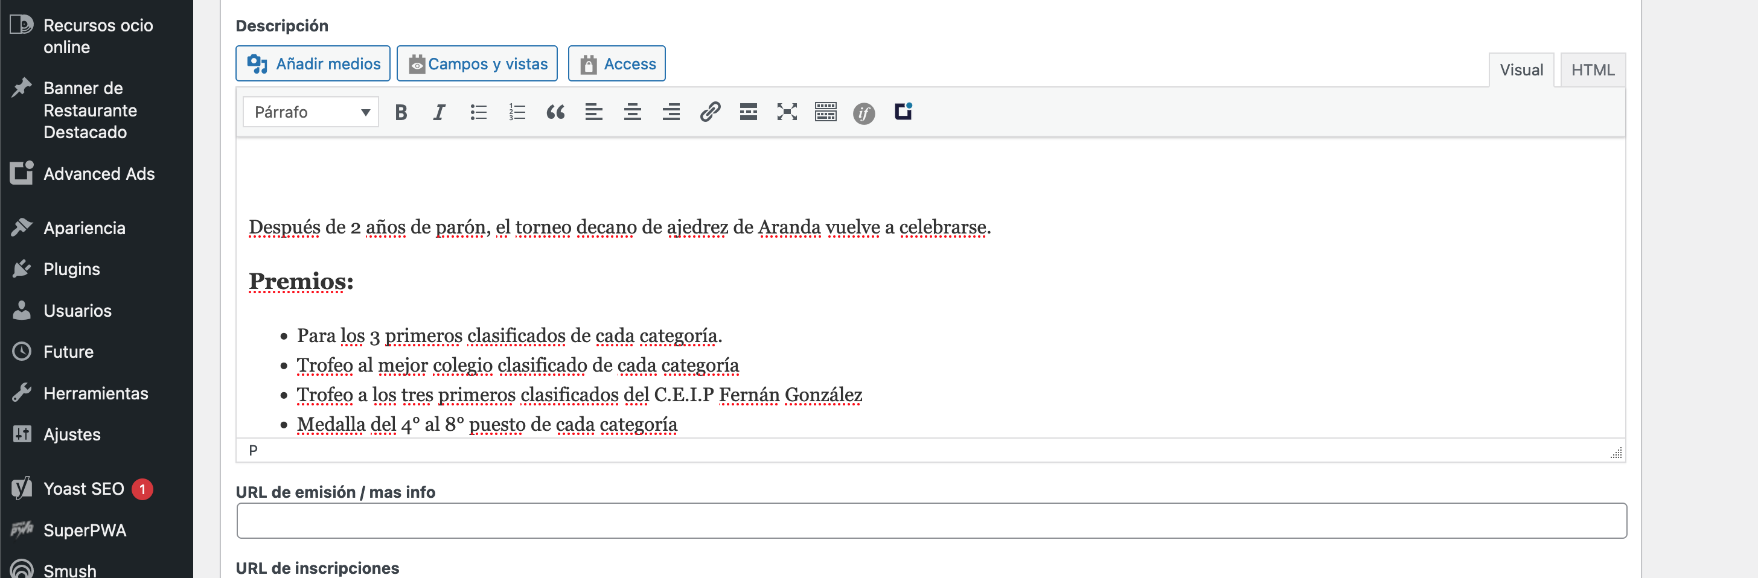Switch to the HTML editor tab
Screen dimensions: 1758x578
(x=1592, y=69)
